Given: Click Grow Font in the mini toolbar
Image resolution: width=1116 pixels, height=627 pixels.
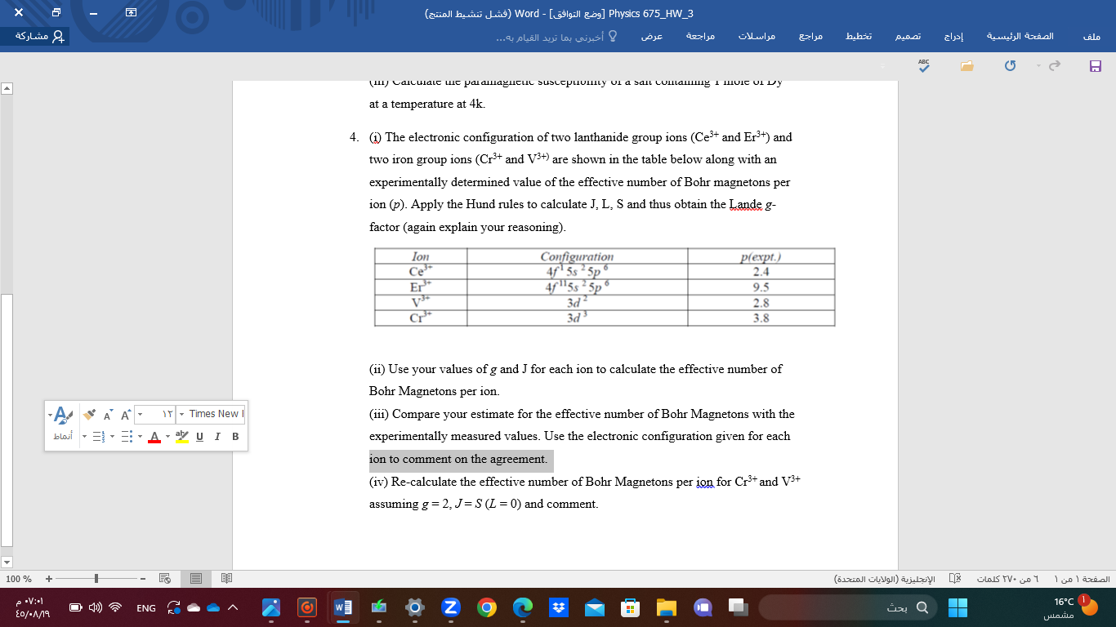Looking at the screenshot, I should pos(124,415).
